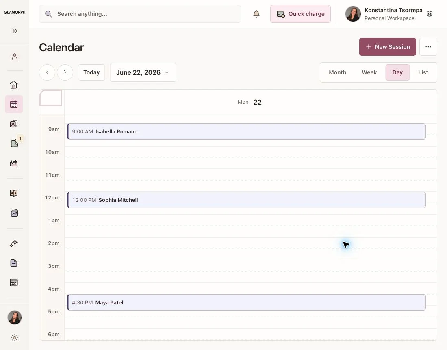The width and height of the screenshot is (447, 350).
Task: Click the user avatar at sidebar bottom
Action: [x=15, y=317]
